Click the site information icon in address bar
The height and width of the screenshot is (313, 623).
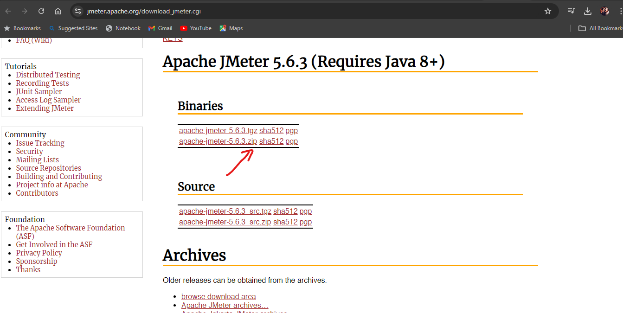coord(77,10)
